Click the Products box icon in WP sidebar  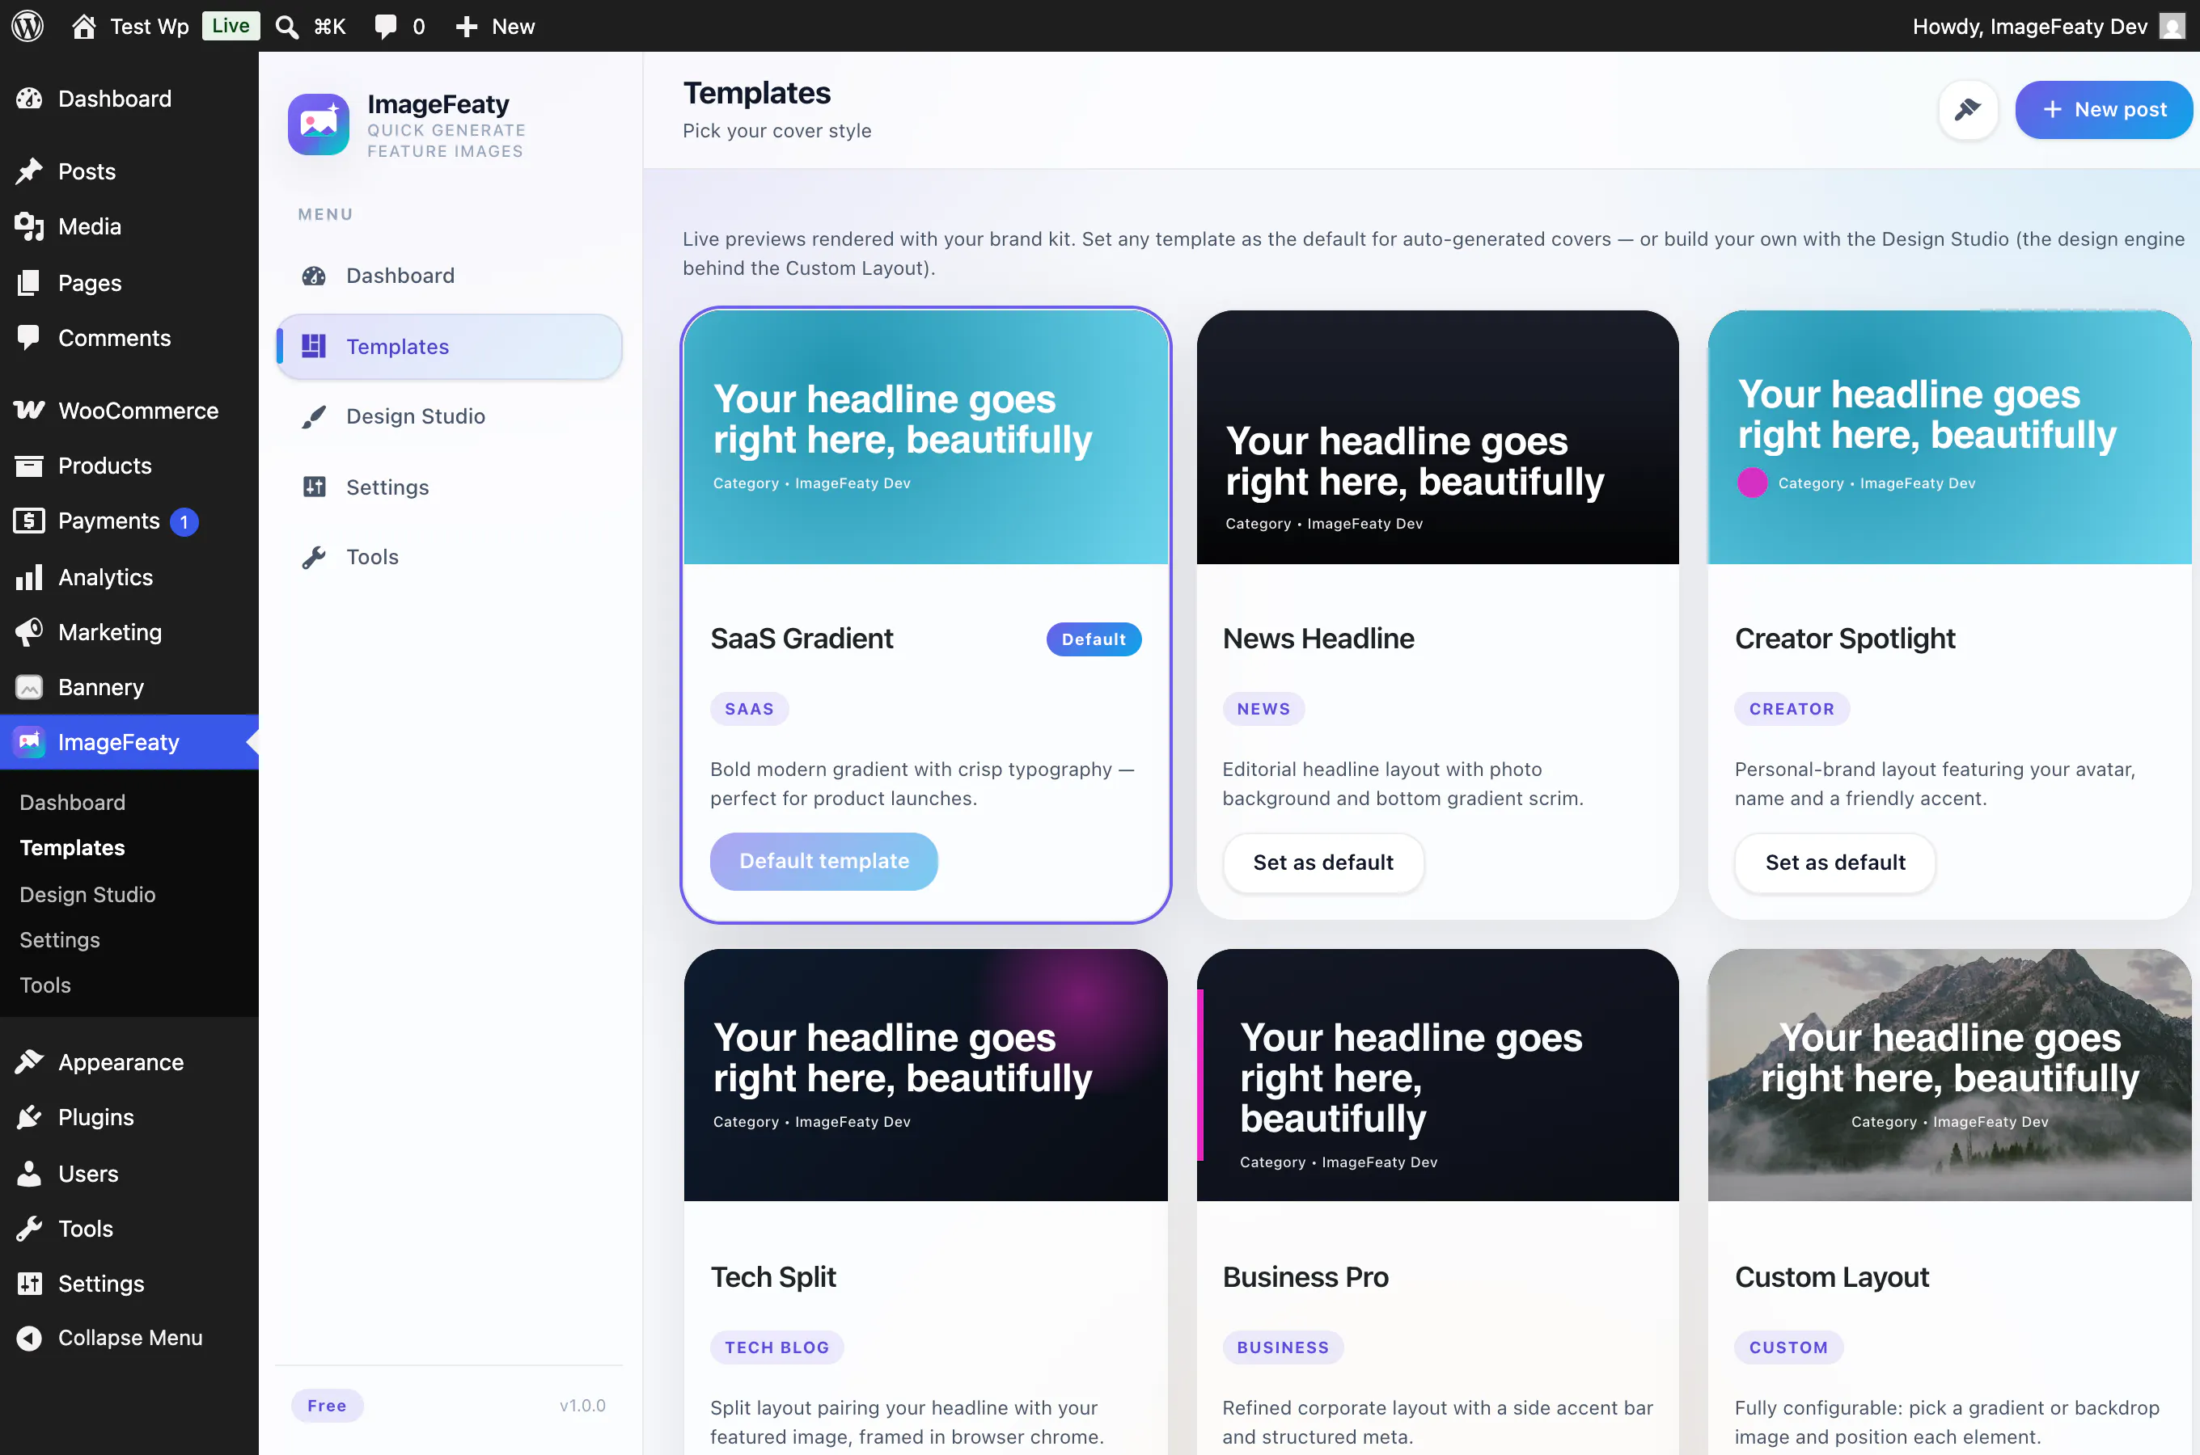tap(29, 466)
